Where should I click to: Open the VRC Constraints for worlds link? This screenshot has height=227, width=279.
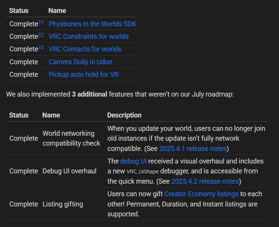point(89,37)
